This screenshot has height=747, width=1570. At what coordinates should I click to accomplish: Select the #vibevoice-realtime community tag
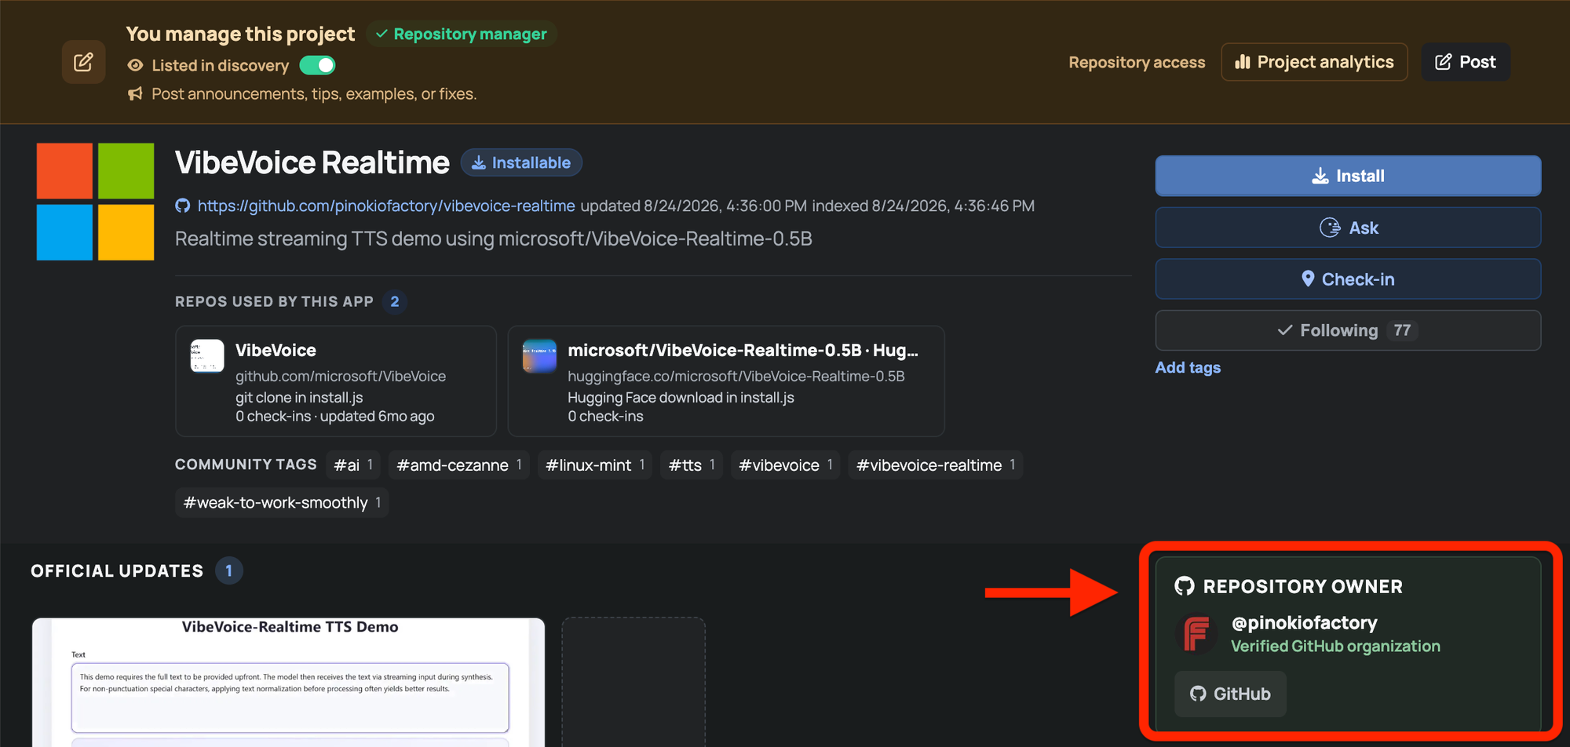tap(936, 465)
